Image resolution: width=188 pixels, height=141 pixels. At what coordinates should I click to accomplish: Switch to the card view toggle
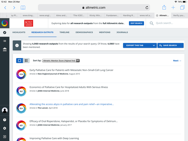(20, 61)
